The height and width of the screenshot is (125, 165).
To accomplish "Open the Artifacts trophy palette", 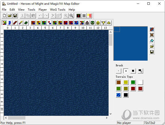I will coord(103,23).
